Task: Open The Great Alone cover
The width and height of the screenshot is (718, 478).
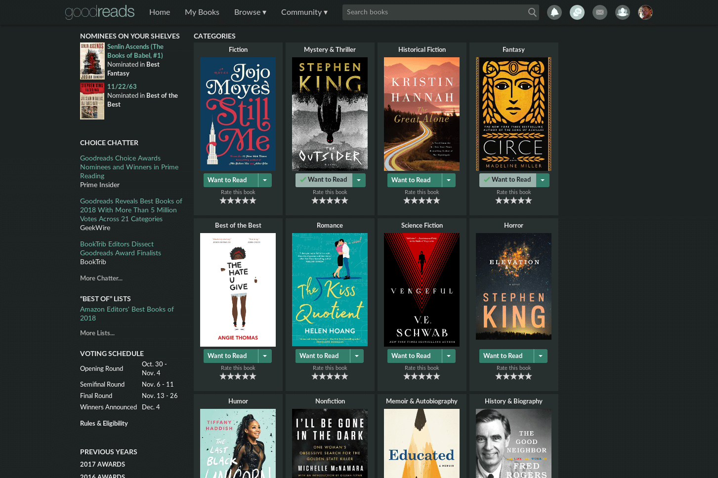Action: point(422,114)
